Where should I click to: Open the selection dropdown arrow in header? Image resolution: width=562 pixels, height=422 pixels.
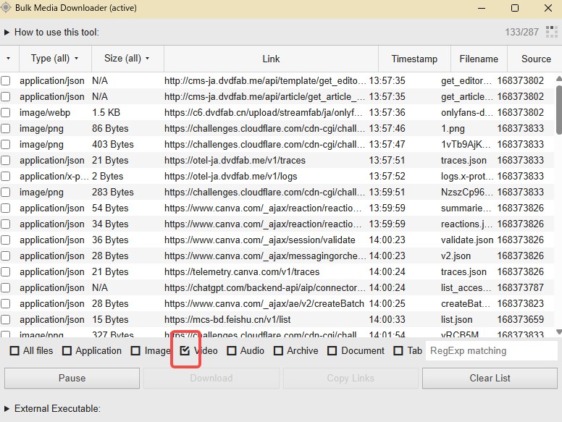pos(8,59)
